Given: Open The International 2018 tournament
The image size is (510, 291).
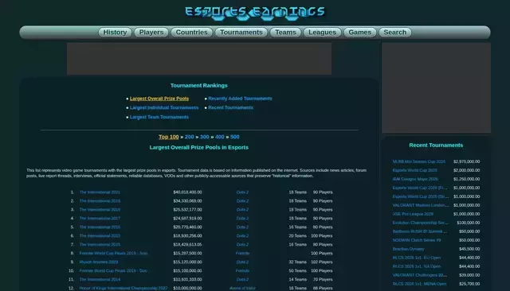Looking at the screenshot, I should tap(100, 210).
